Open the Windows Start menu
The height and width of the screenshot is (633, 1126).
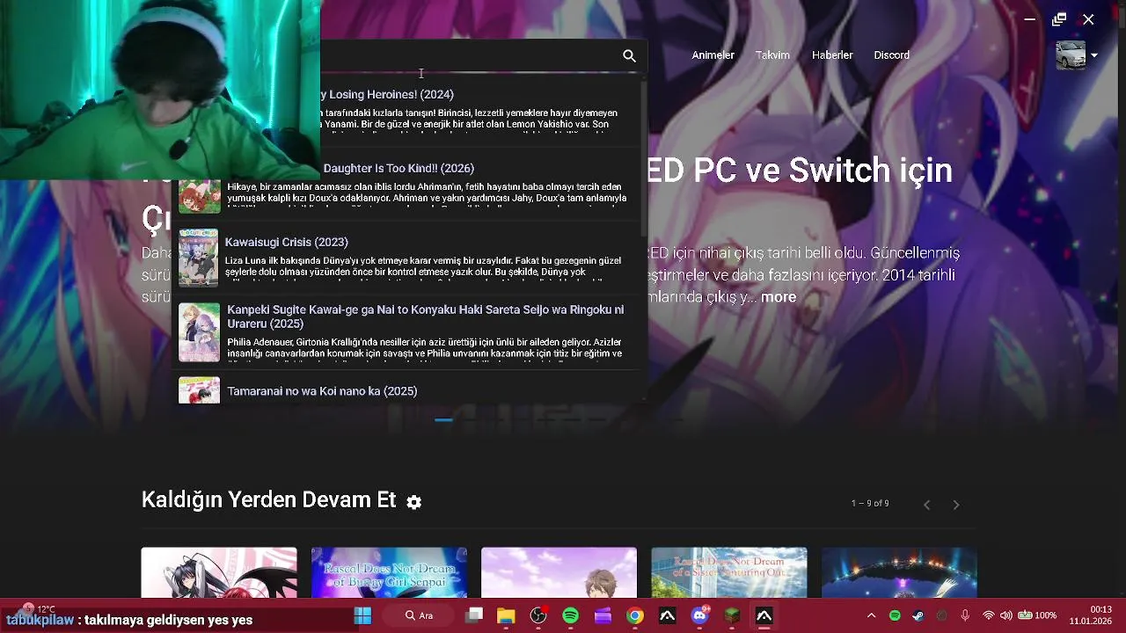[x=362, y=615]
